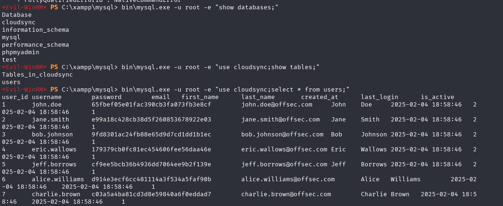Click the 'show databases;' command text
Viewport: 503px width, 206px height.
tap(248, 7)
